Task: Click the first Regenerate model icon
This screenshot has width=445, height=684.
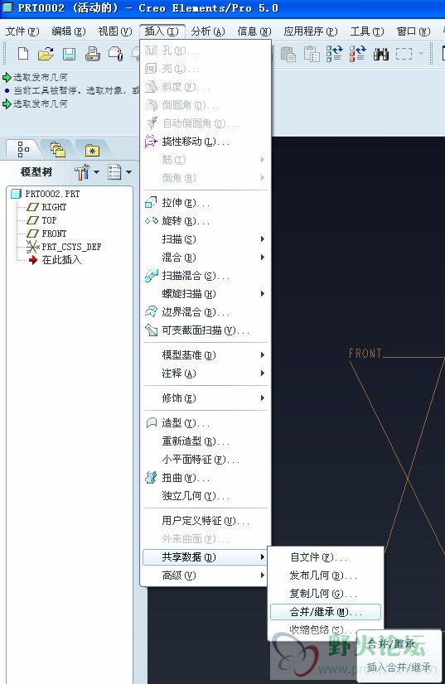Action: pyautogui.click(x=334, y=54)
